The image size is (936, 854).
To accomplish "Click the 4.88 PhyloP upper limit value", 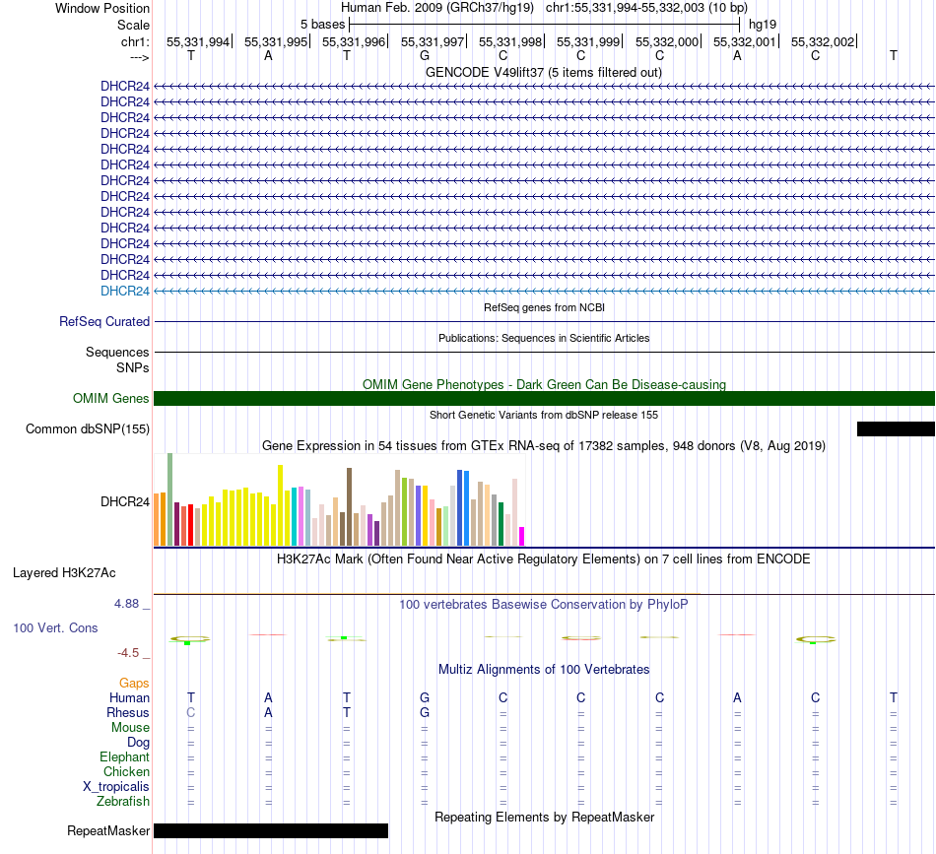I will click(x=126, y=604).
